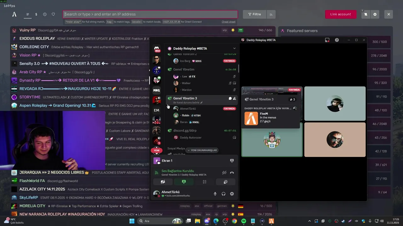The image size is (403, 226).
Task: Select the cartoon avatar participant tile
Action: pos(272,140)
